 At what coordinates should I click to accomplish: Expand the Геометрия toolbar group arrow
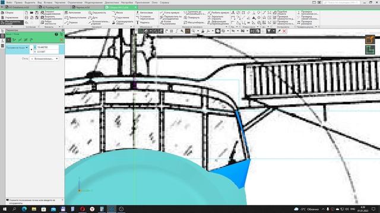tap(131, 27)
